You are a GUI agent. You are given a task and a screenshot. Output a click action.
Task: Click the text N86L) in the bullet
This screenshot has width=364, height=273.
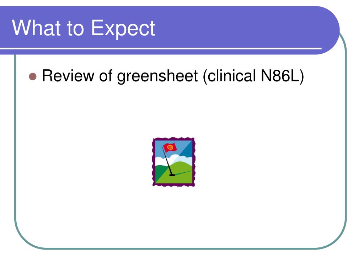click(282, 76)
